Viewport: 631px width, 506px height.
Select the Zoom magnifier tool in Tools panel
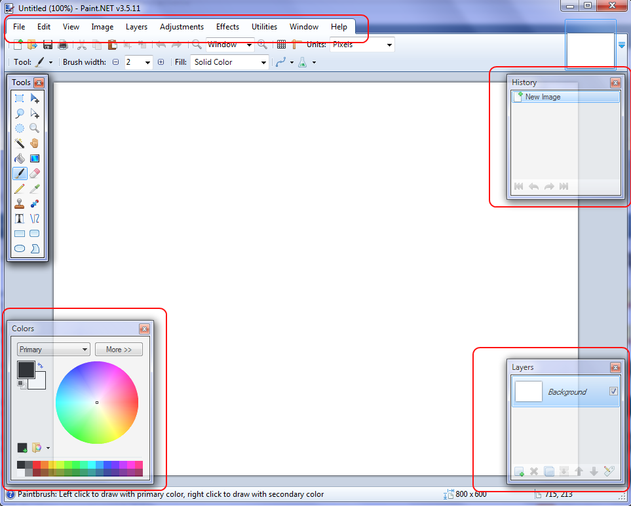[35, 128]
